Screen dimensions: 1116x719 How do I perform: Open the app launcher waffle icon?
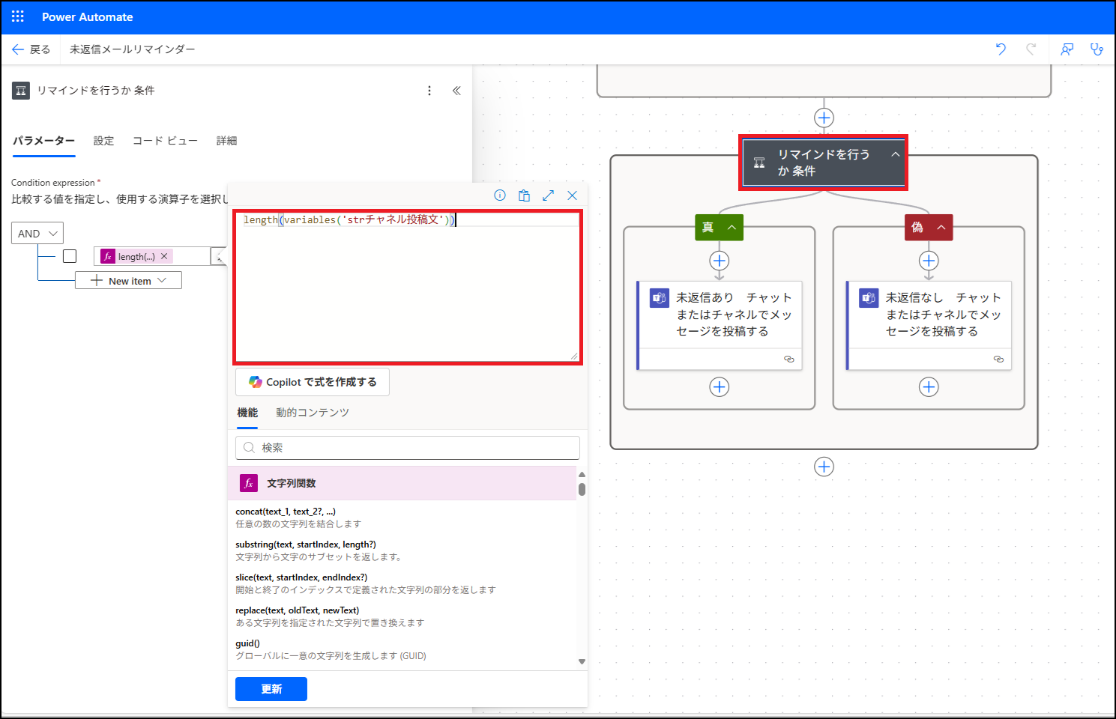18,16
